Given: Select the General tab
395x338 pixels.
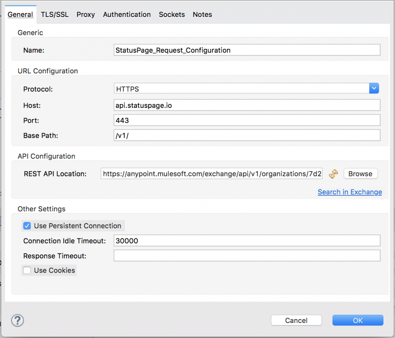Looking at the screenshot, I should [x=20, y=15].
